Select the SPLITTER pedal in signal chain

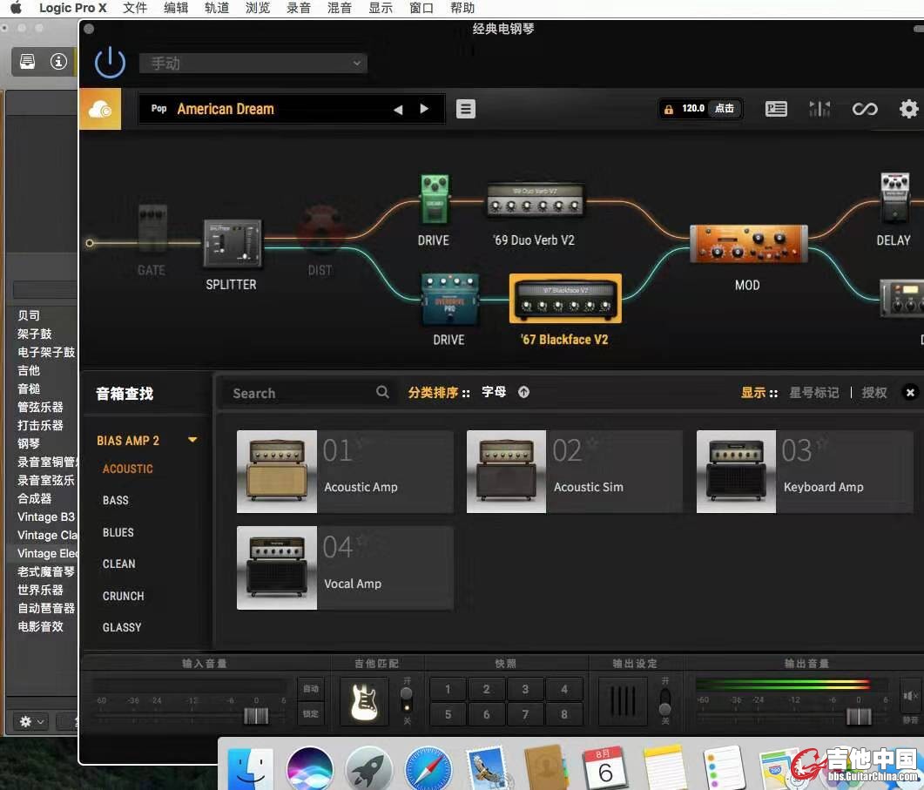coord(232,243)
